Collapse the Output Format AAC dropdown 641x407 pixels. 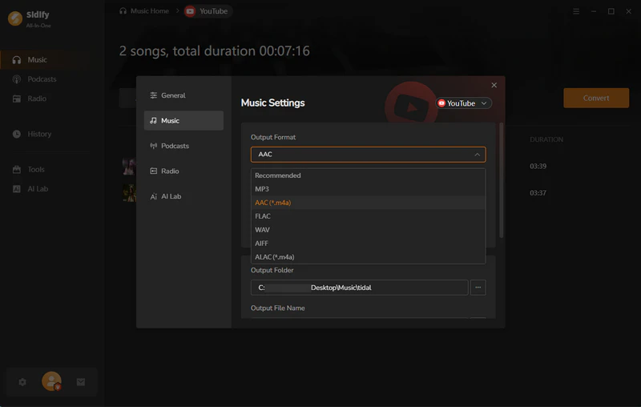tap(368, 154)
